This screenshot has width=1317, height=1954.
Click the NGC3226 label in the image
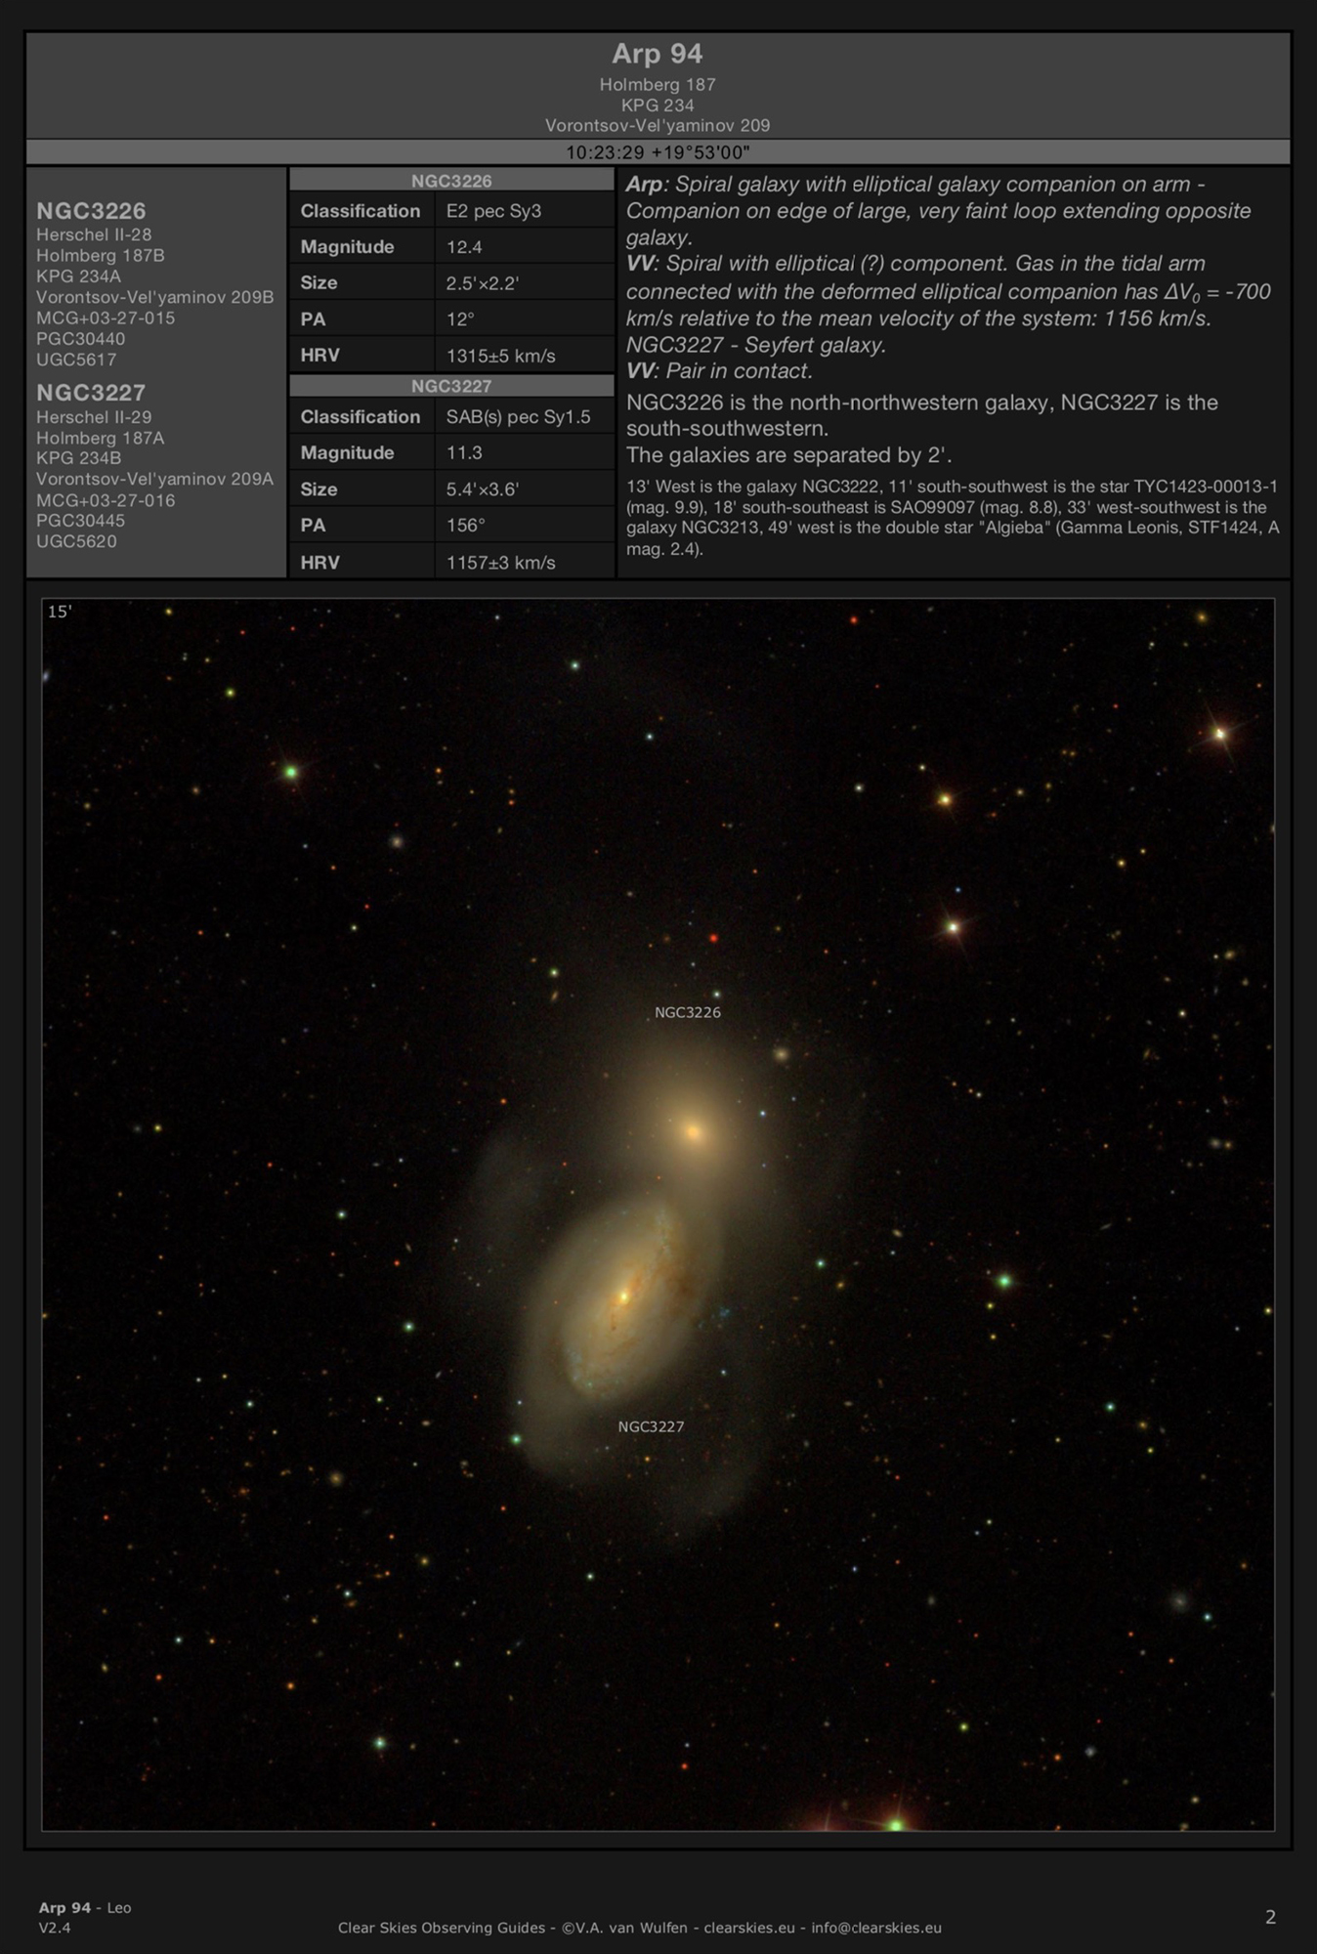pos(688,1012)
